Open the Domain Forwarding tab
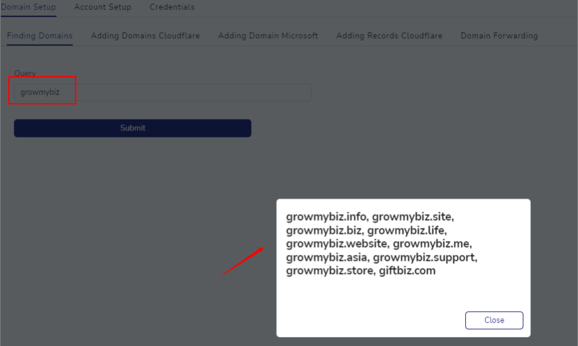 click(x=499, y=36)
